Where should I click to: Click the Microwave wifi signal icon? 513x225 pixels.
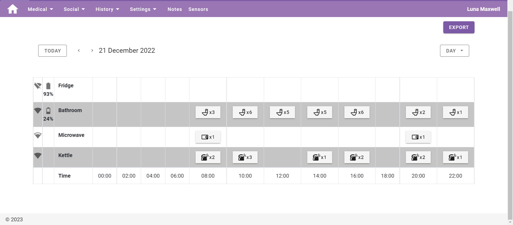click(38, 135)
